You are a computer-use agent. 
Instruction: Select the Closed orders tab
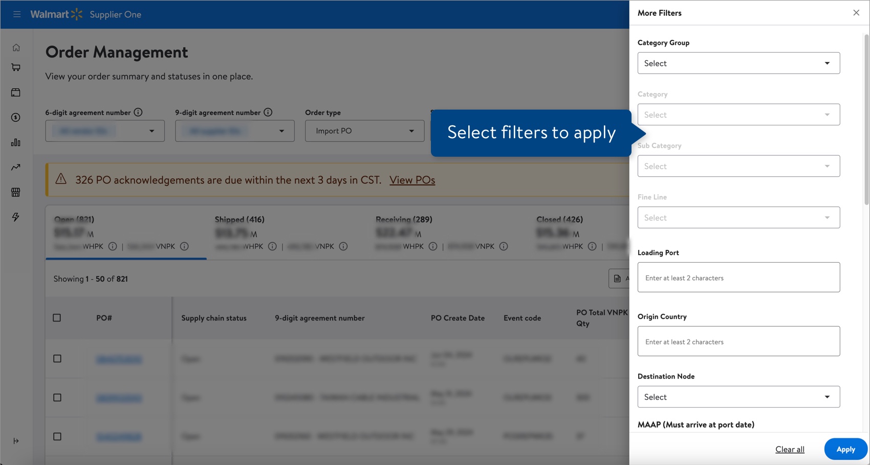tap(558, 219)
